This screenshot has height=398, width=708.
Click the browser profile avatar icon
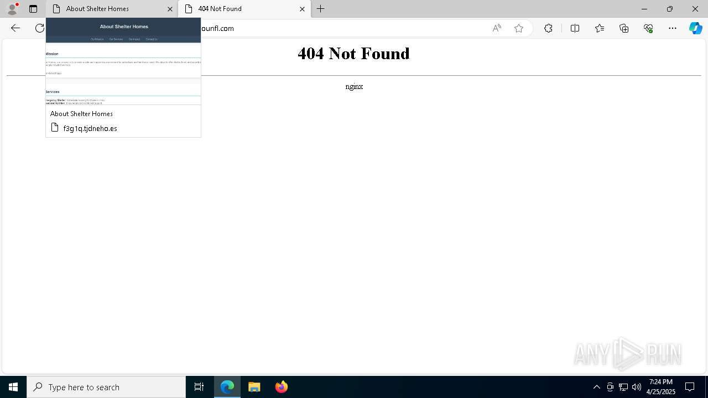pyautogui.click(x=12, y=9)
